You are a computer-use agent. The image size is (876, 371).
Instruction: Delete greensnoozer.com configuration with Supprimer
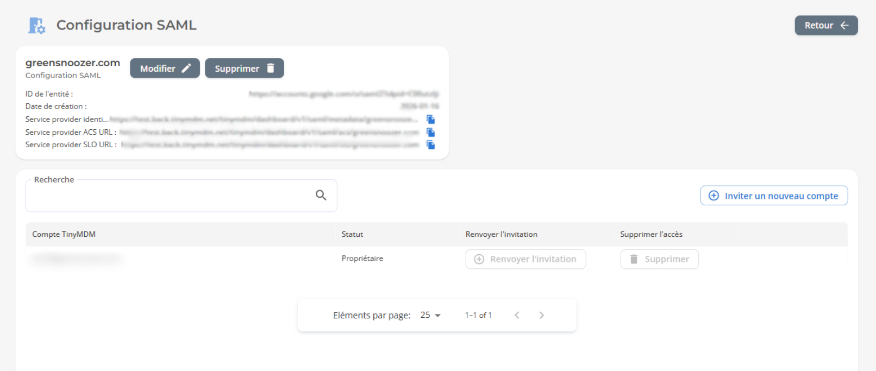pos(244,68)
